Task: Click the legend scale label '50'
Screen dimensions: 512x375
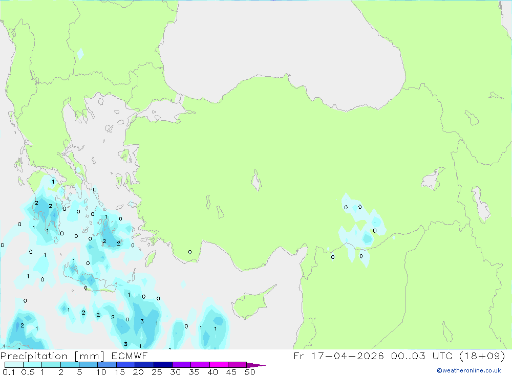Action: 250,372
